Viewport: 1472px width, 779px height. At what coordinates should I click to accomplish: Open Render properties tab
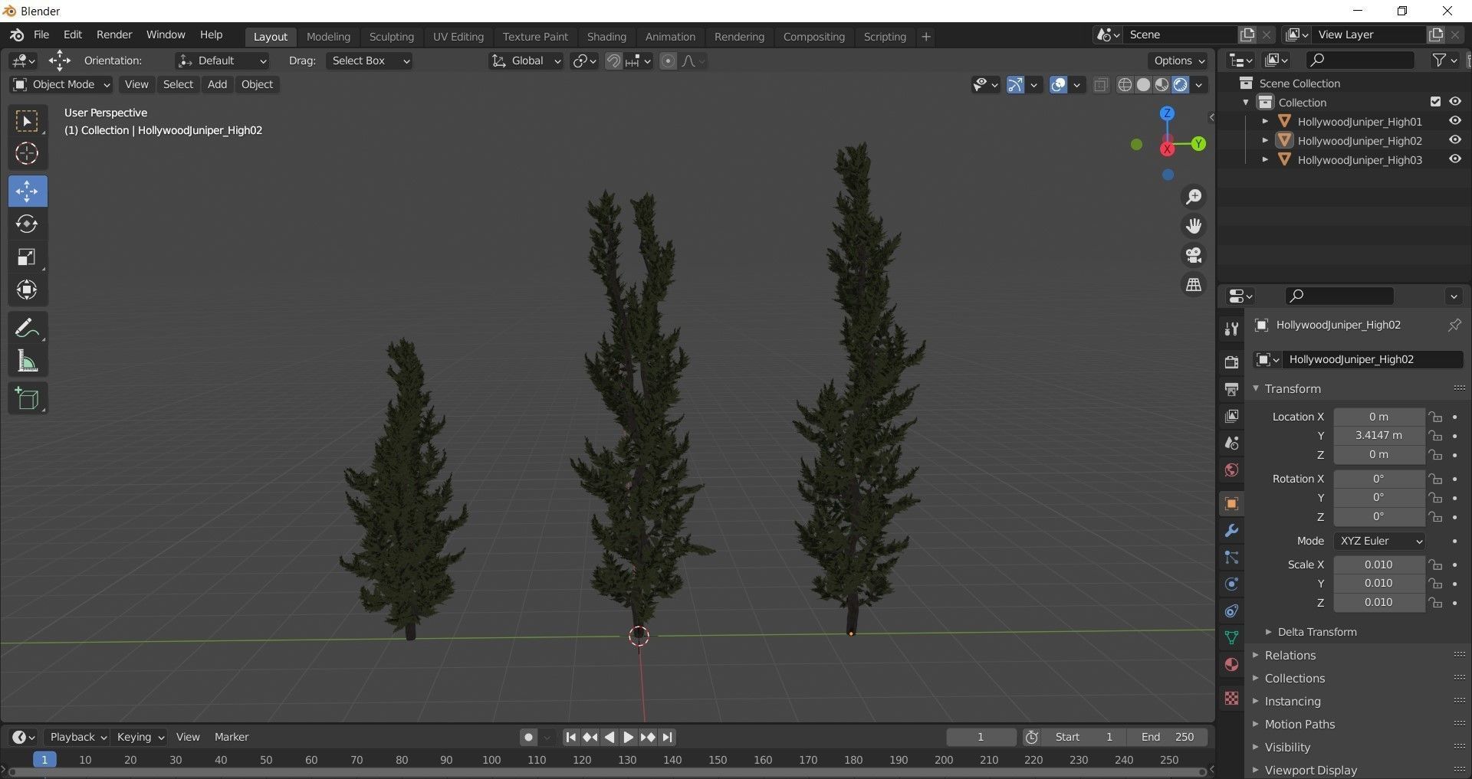1231,362
